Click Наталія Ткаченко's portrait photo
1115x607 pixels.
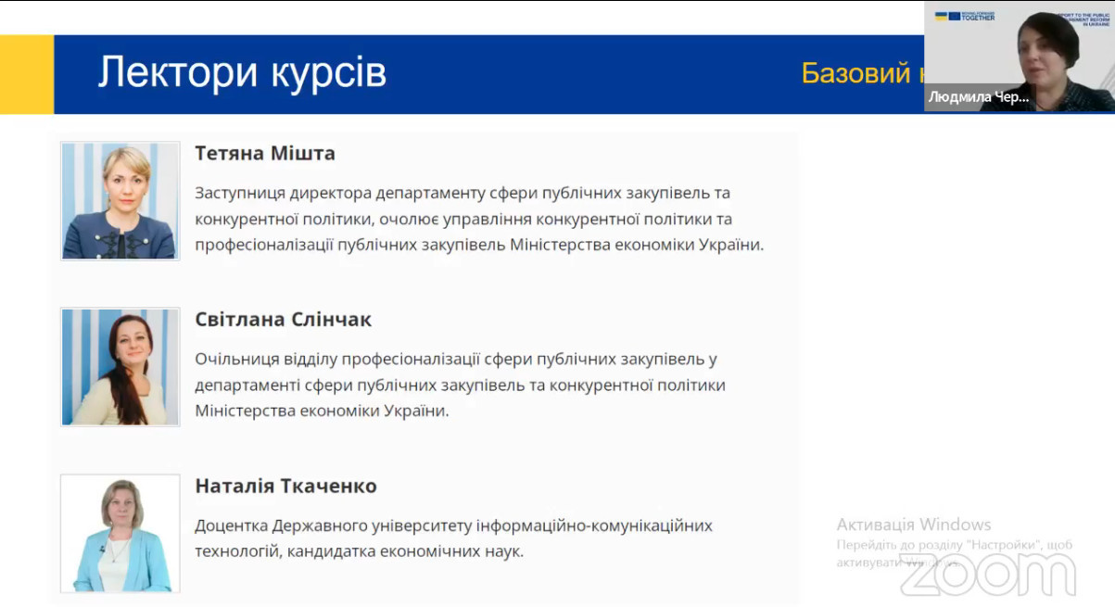tap(120, 533)
